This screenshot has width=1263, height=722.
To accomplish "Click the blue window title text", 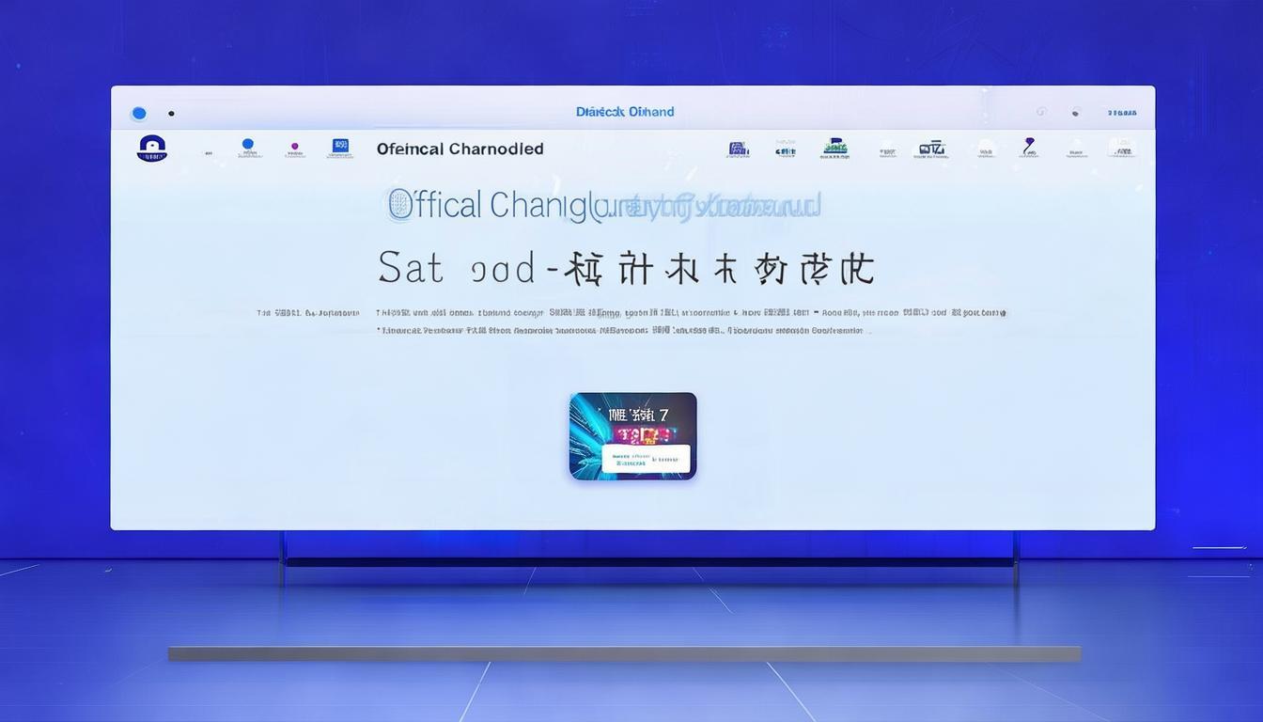I will point(625,112).
